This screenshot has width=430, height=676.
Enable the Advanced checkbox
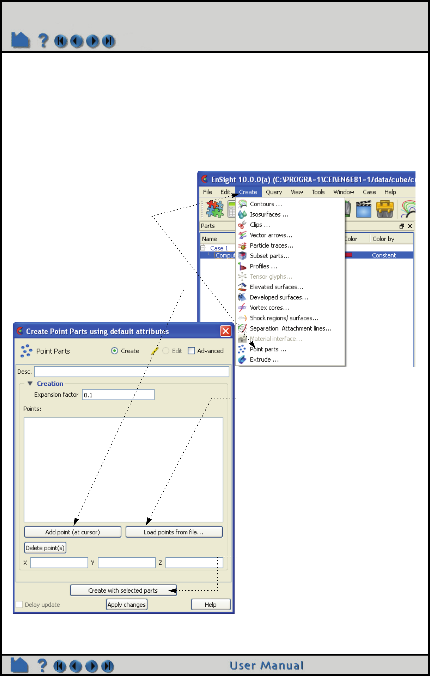tap(191, 351)
